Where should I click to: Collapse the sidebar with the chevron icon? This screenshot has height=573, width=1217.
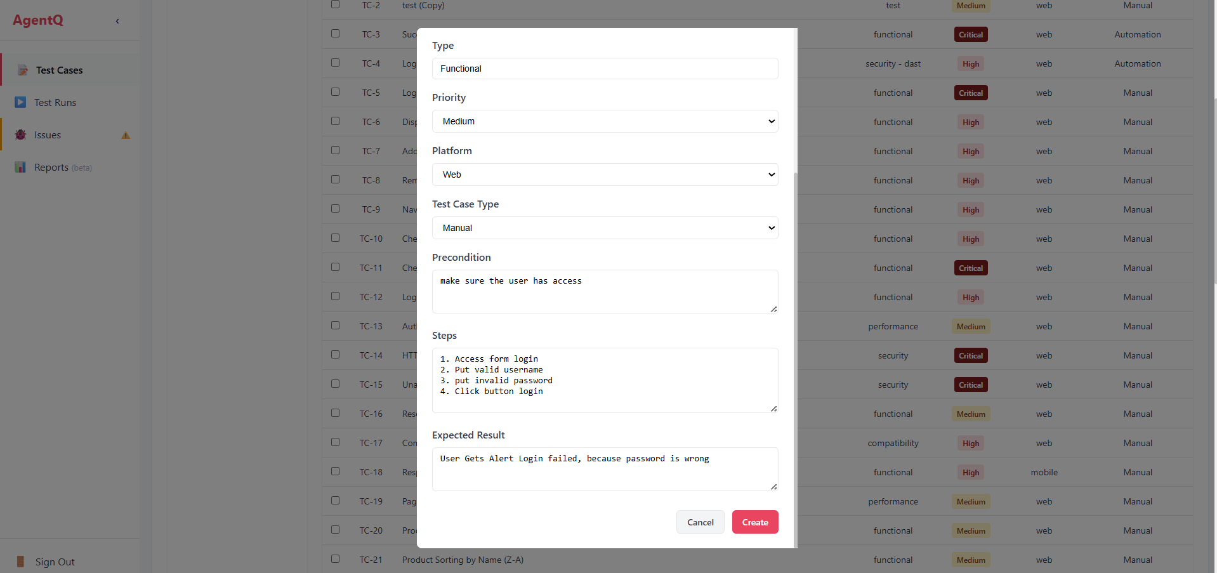click(117, 21)
